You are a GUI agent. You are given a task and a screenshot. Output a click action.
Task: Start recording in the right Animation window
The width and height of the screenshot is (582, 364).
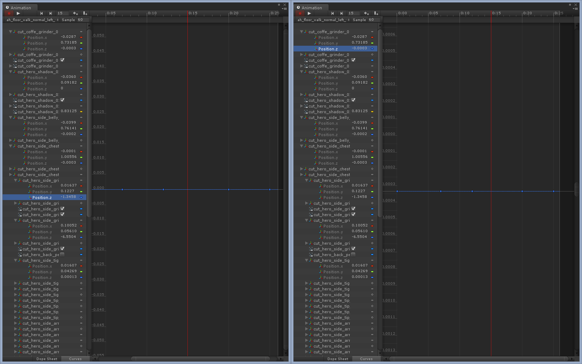pyautogui.click(x=300, y=13)
